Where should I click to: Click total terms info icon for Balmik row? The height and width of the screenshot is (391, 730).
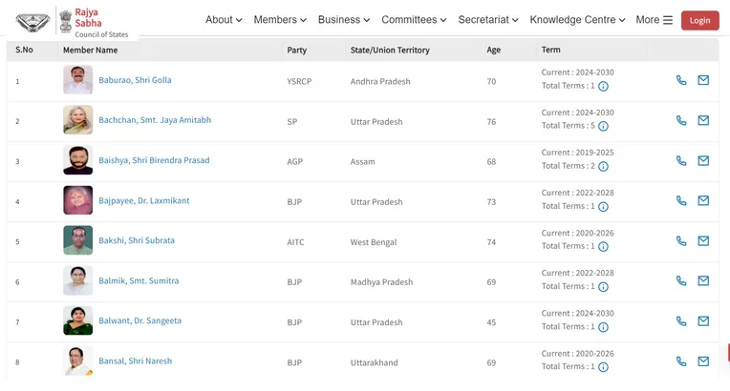tap(603, 287)
